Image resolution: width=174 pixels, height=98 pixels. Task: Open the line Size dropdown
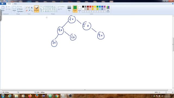pyautogui.click(x=69, y=9)
